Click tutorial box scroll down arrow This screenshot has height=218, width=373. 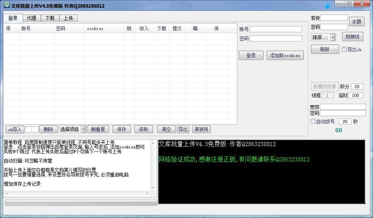click(x=153, y=188)
